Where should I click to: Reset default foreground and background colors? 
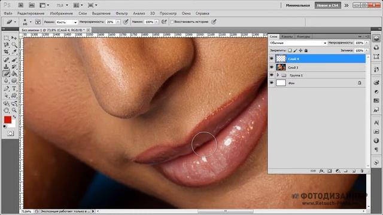click(5, 126)
